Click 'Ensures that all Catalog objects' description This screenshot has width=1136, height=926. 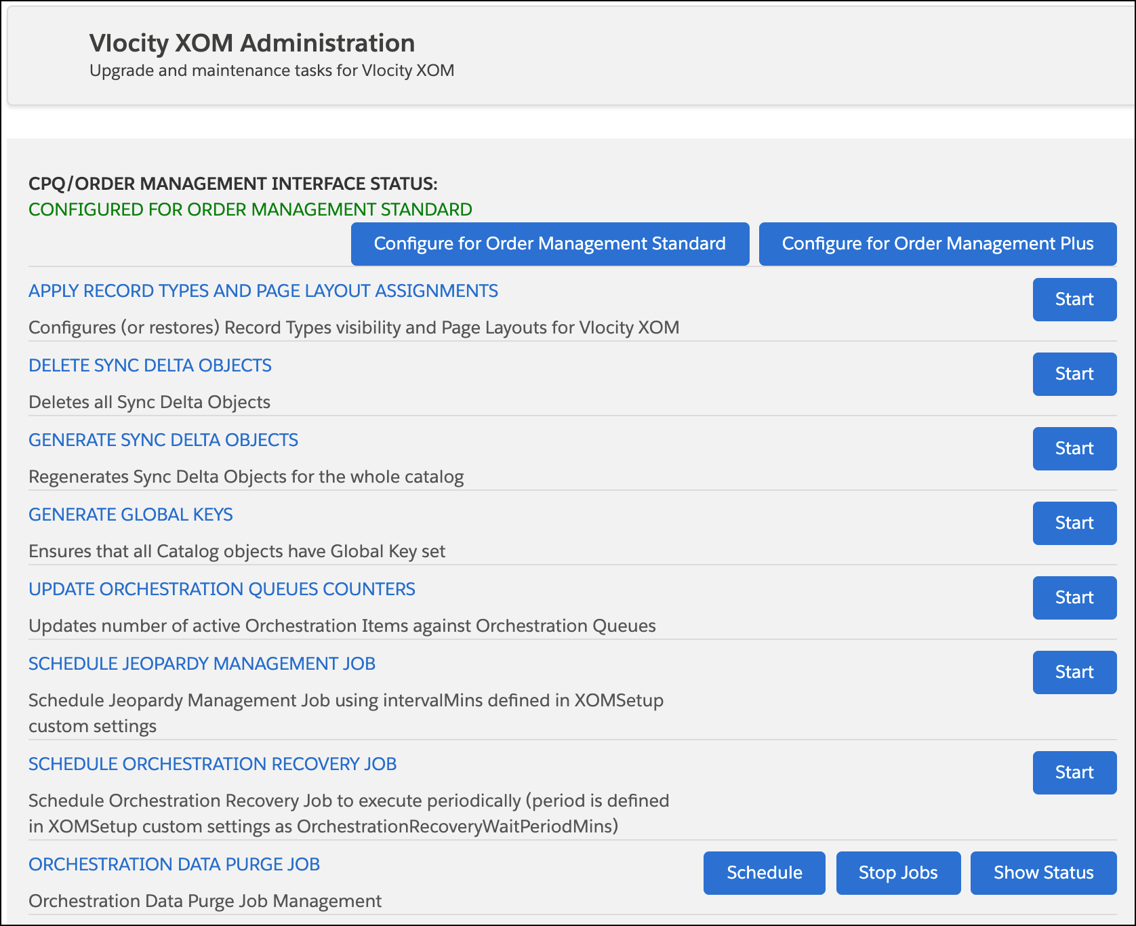coord(237,551)
